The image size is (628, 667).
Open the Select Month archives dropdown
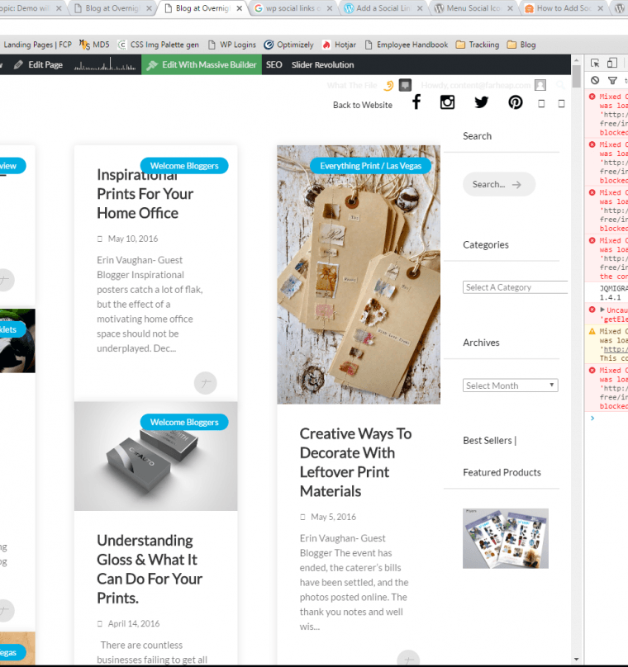(510, 386)
